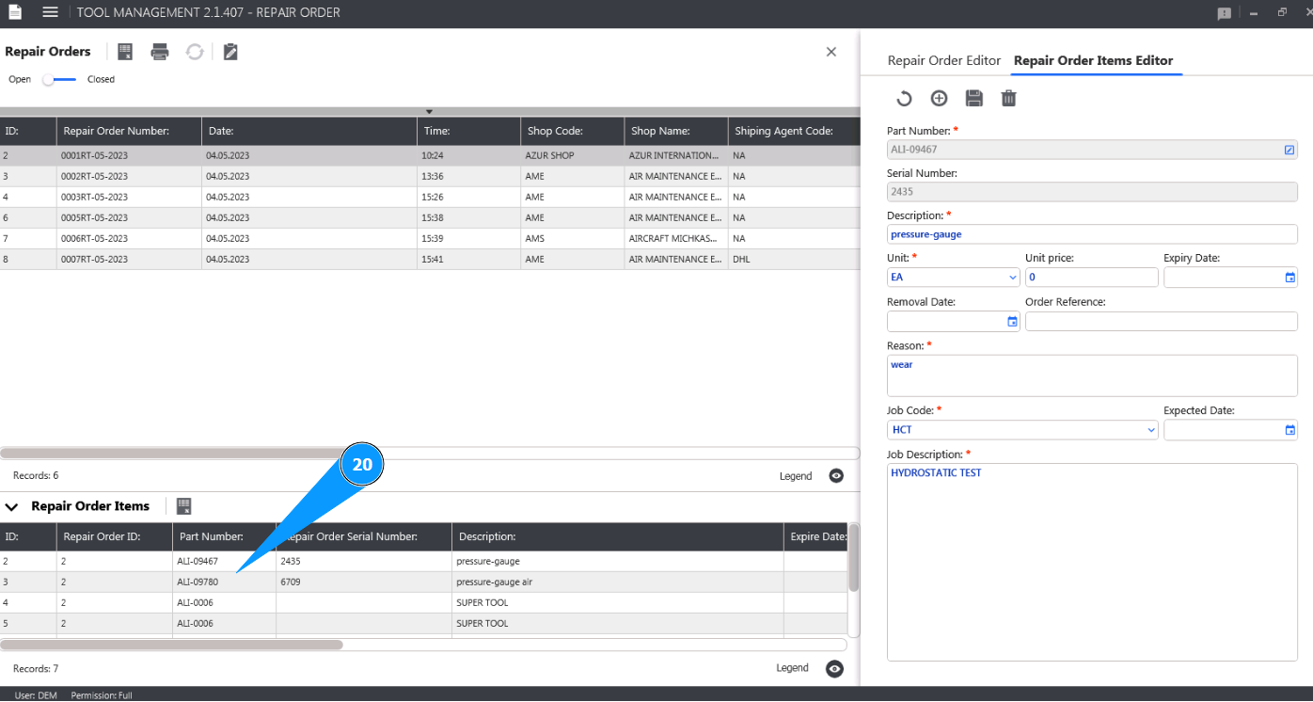Screen dimensions: 1313x702
Task: Close the Repair Orders panel
Action: [x=831, y=52]
